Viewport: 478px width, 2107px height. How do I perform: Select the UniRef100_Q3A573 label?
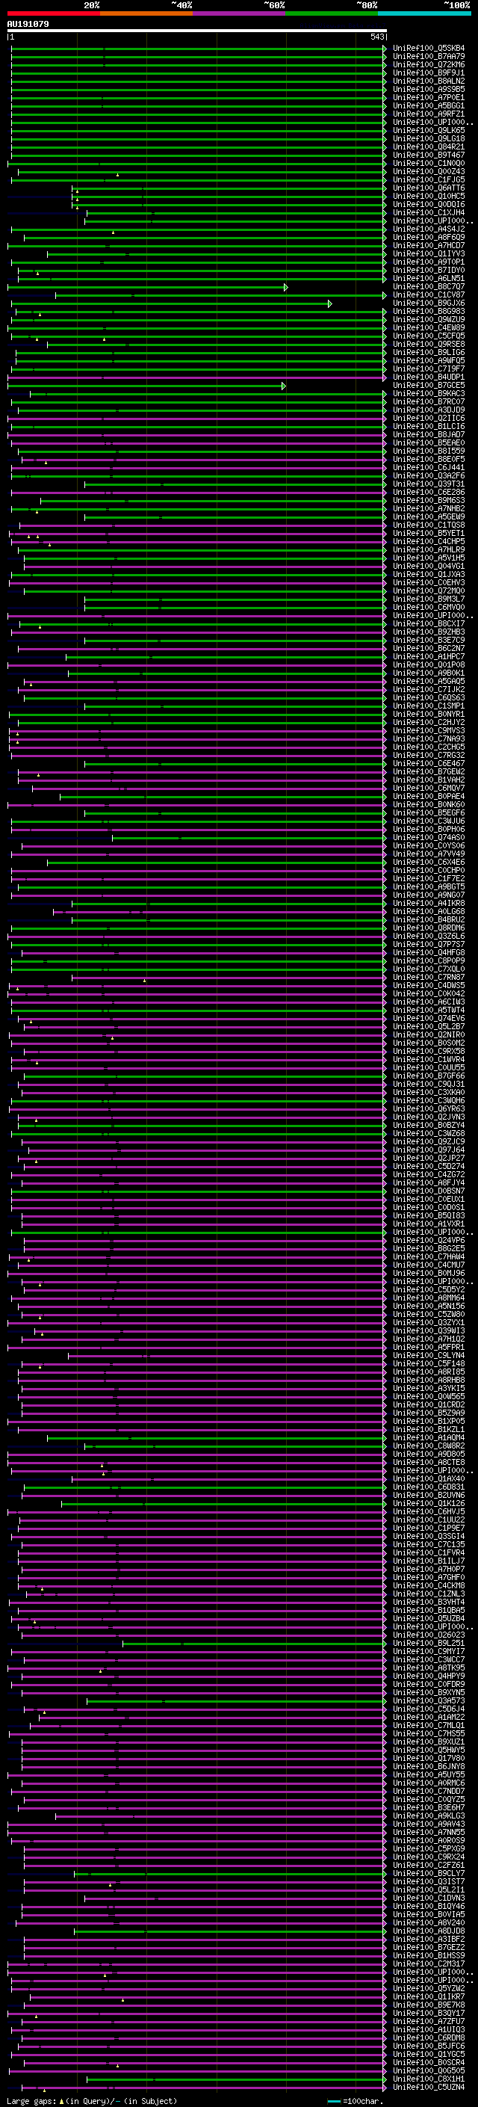[x=428, y=1700]
